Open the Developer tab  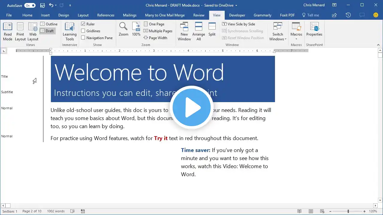(x=237, y=15)
